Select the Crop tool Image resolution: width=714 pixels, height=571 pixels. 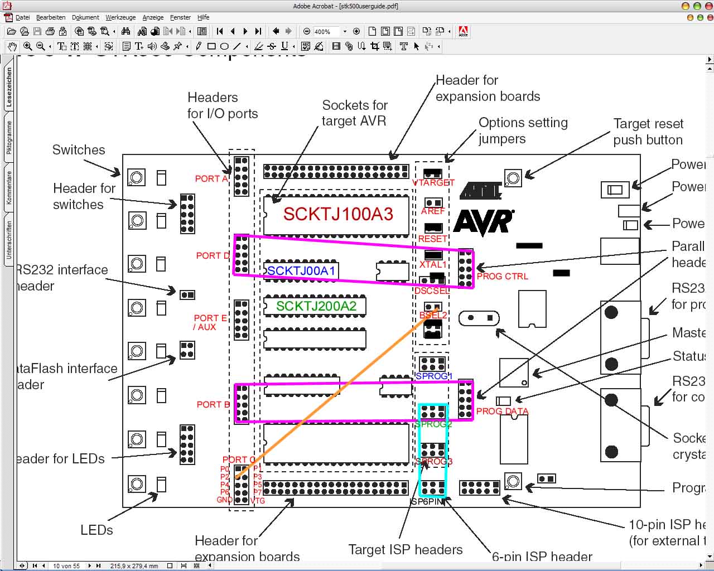coord(375,46)
